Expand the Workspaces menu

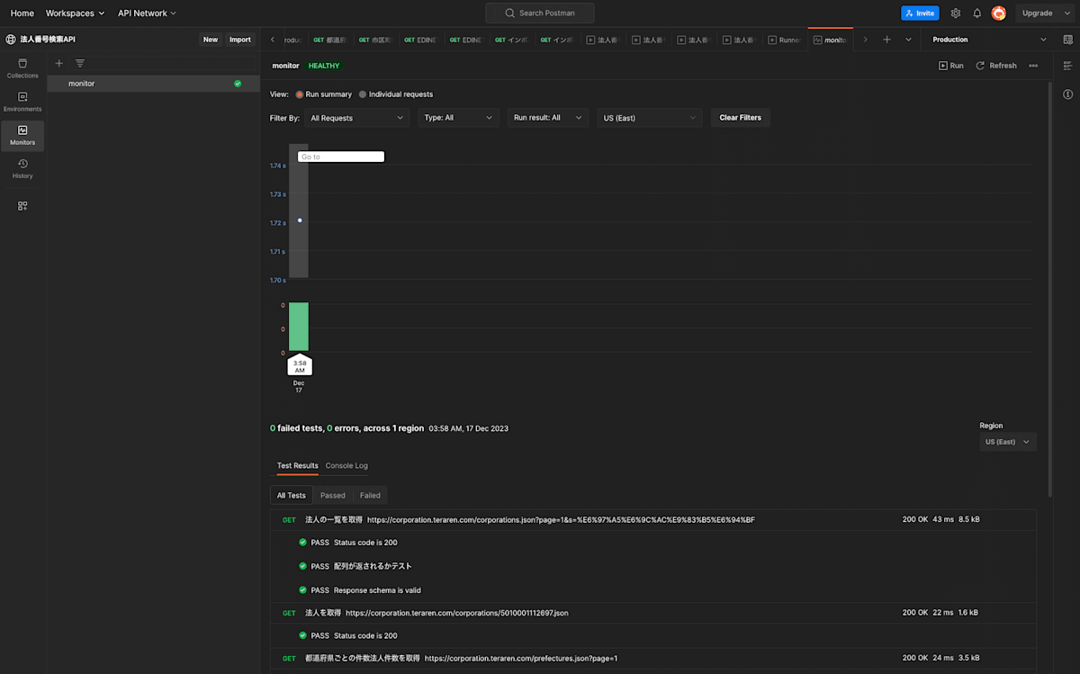(75, 13)
